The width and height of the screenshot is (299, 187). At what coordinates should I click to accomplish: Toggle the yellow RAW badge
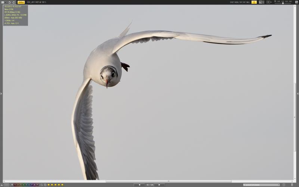point(21,2)
